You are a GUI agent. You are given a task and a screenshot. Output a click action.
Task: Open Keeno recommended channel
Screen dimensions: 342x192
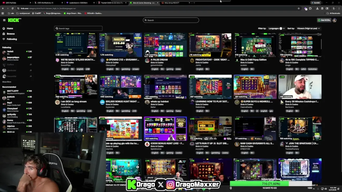(17, 121)
